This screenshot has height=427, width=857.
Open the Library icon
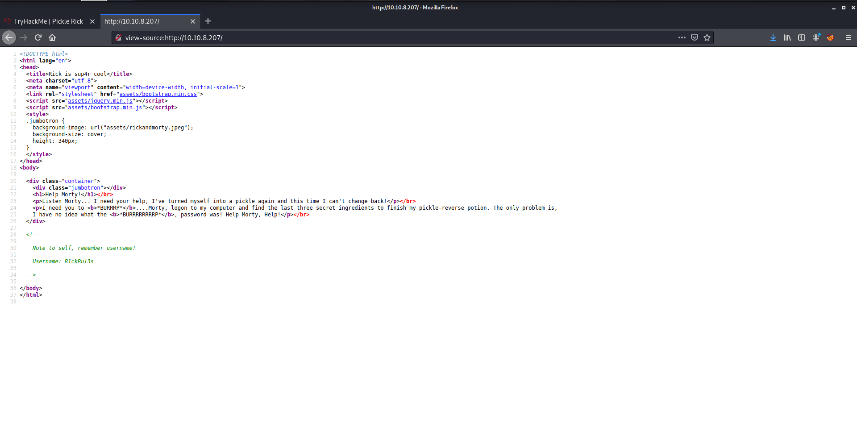(x=787, y=37)
